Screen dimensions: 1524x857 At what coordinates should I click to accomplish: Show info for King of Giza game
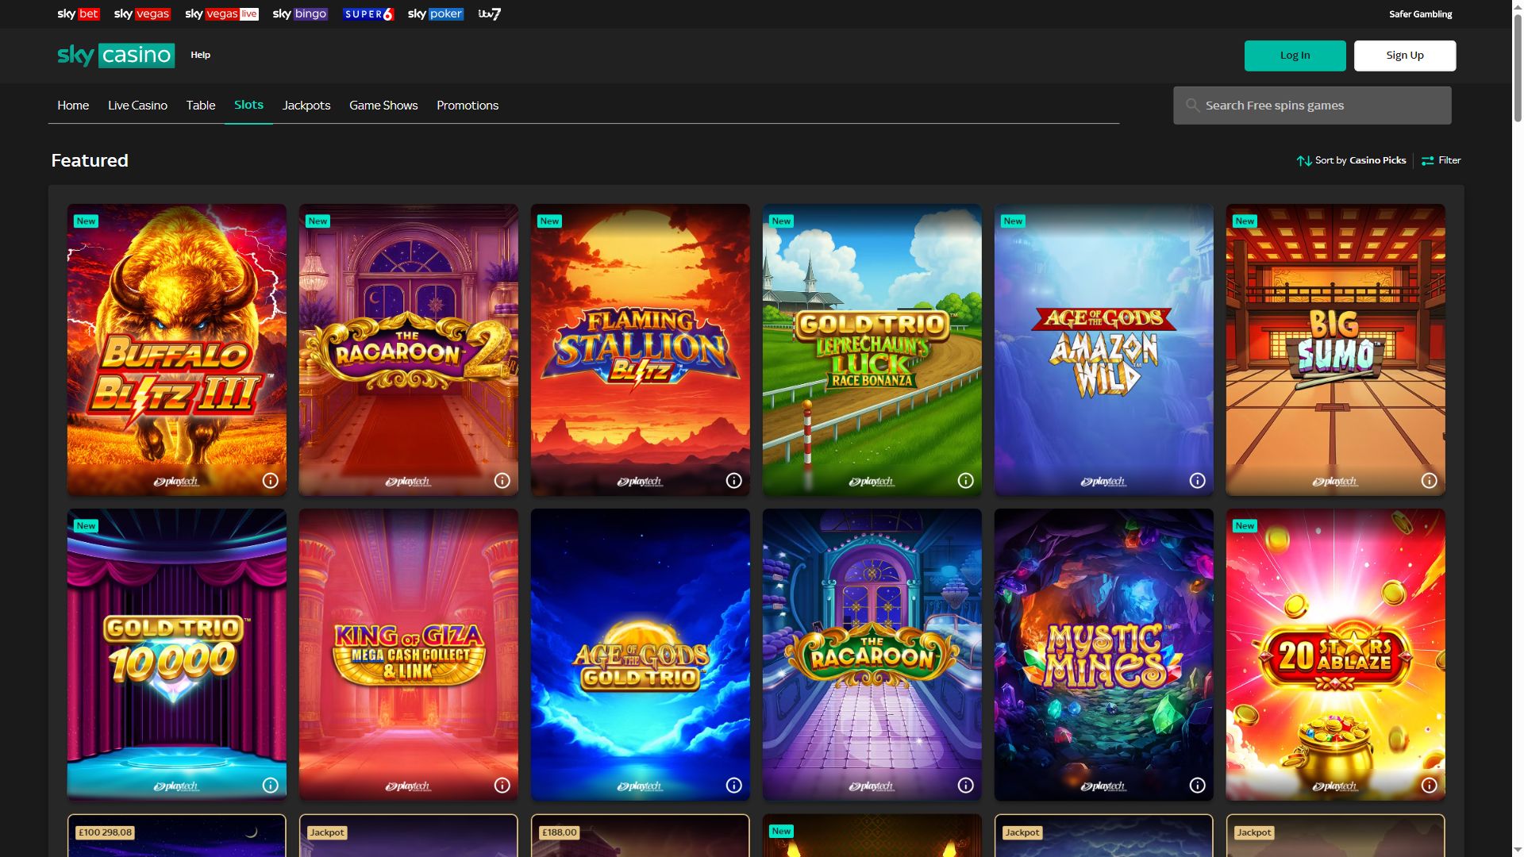point(502,786)
